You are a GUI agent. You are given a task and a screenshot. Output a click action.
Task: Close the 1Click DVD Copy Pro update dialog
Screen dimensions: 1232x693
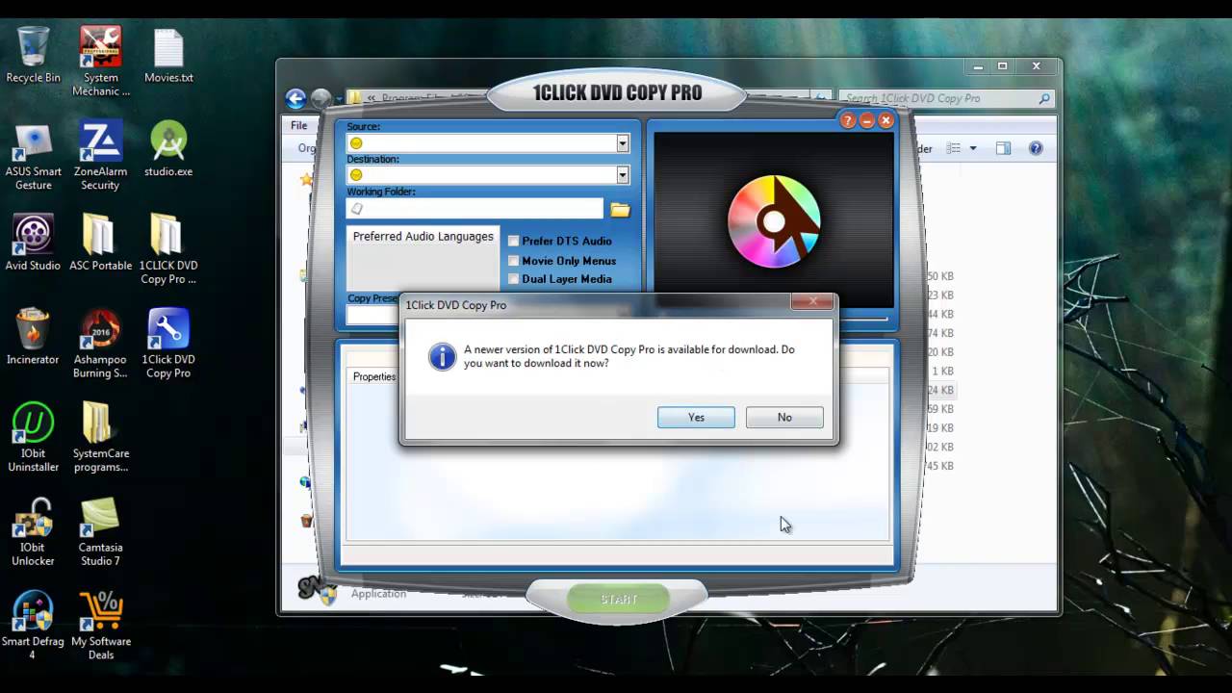click(811, 302)
